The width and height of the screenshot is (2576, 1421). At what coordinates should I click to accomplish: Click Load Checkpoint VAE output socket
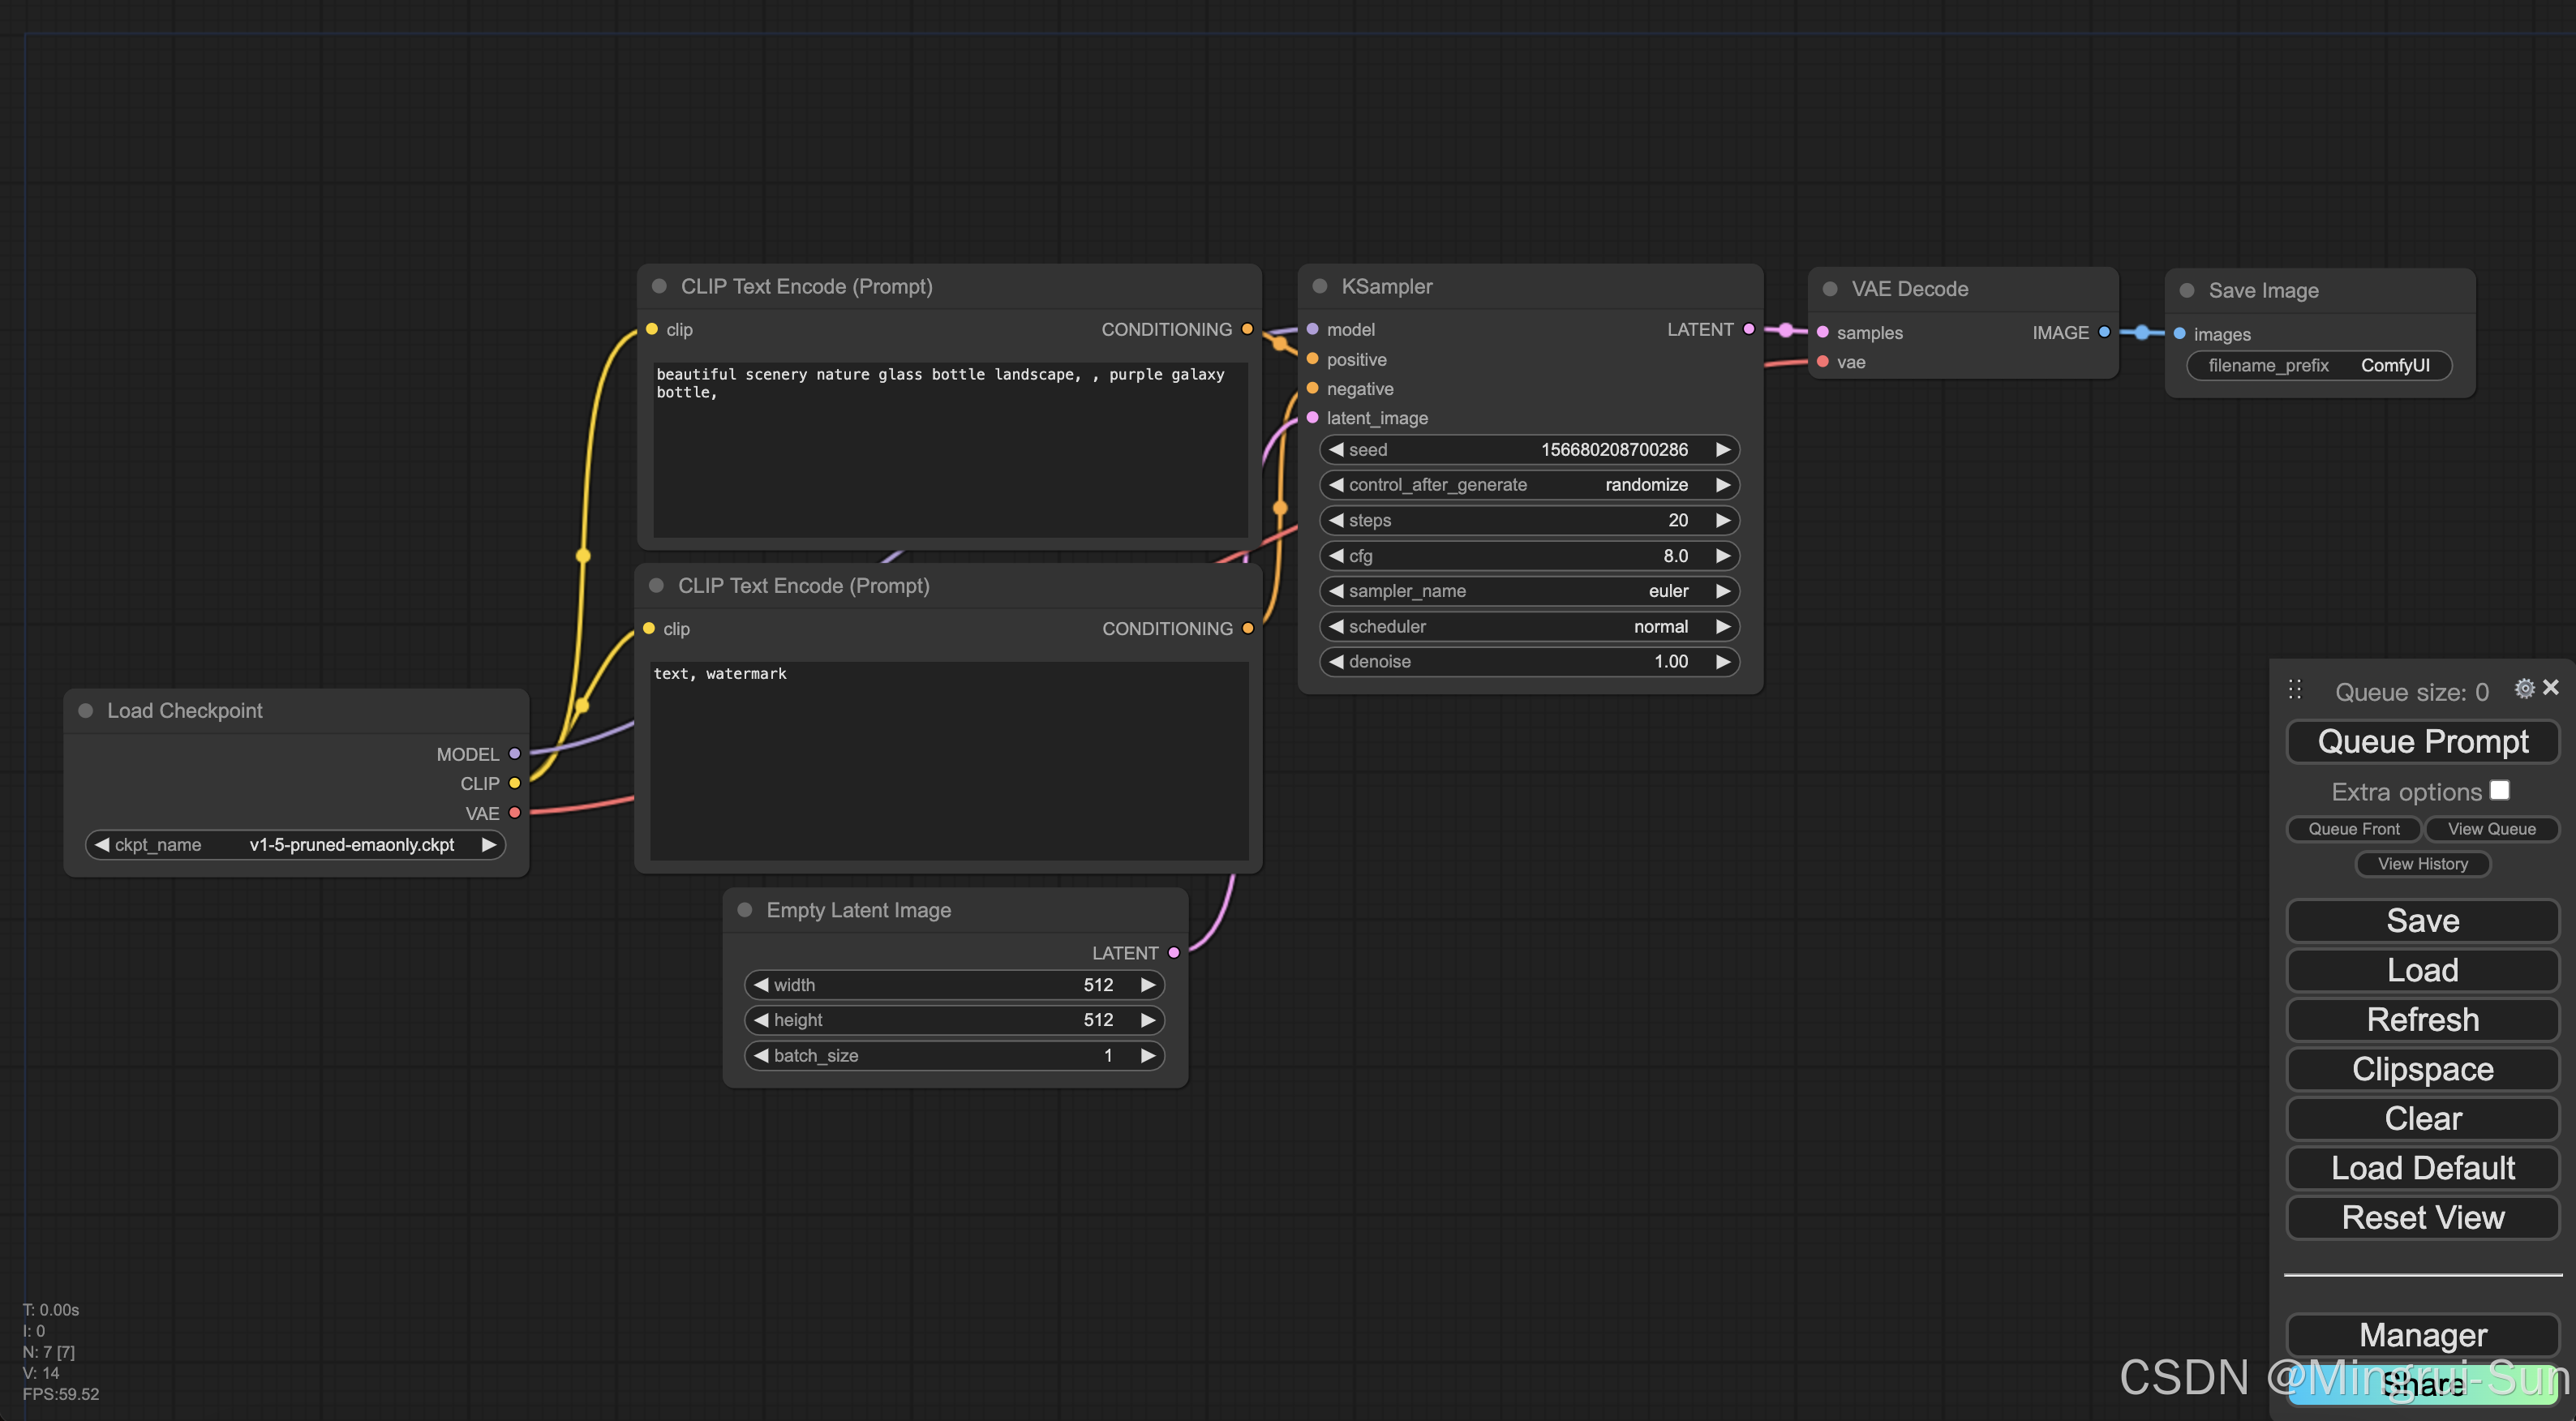[x=515, y=813]
